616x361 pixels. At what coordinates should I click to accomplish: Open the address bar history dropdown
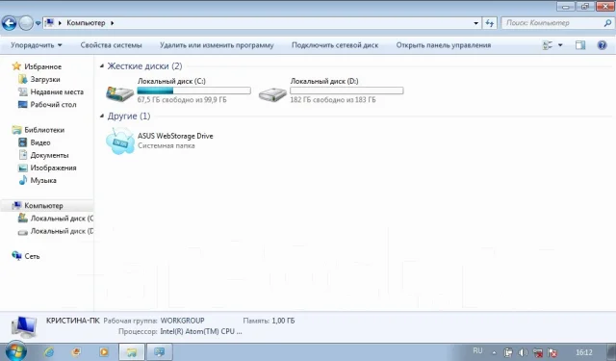(x=475, y=23)
